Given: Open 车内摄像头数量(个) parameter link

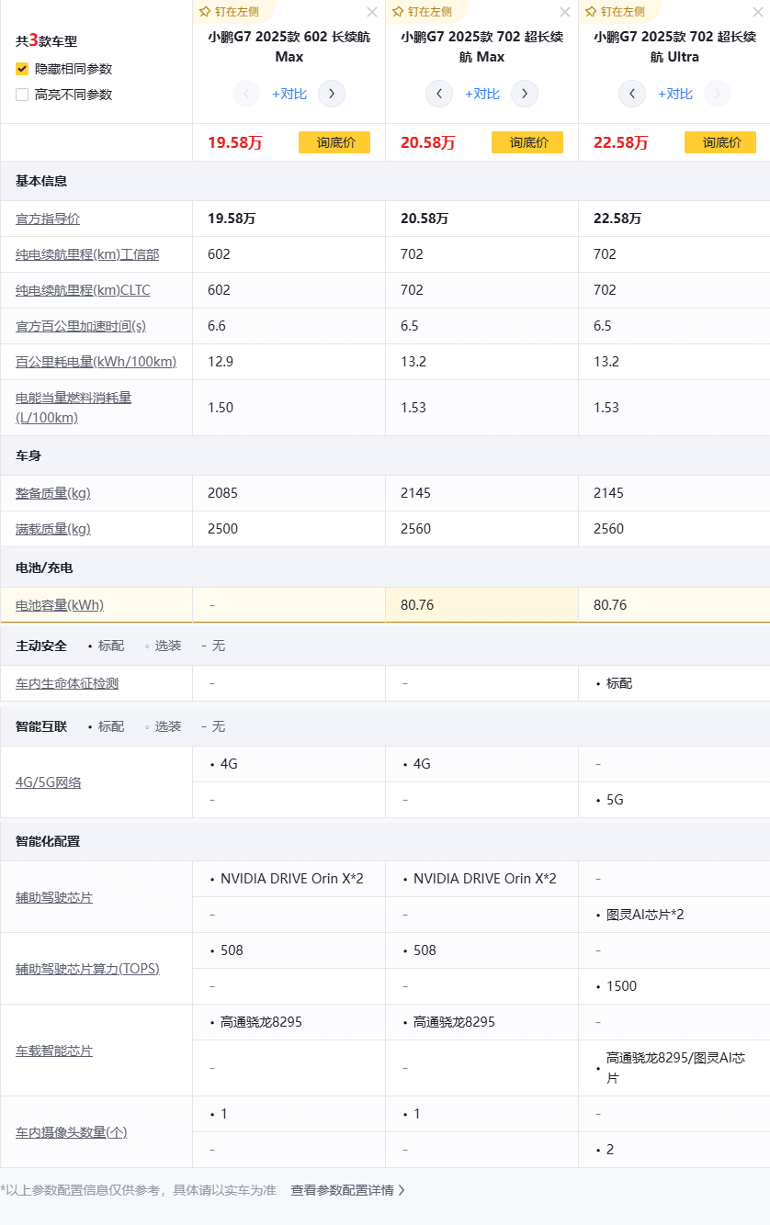Looking at the screenshot, I should [72, 1132].
